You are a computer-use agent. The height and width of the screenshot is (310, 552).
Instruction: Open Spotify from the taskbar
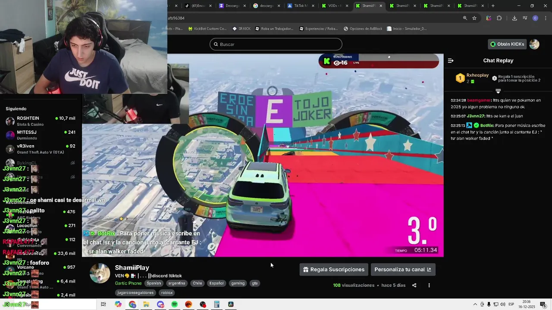tap(174, 304)
